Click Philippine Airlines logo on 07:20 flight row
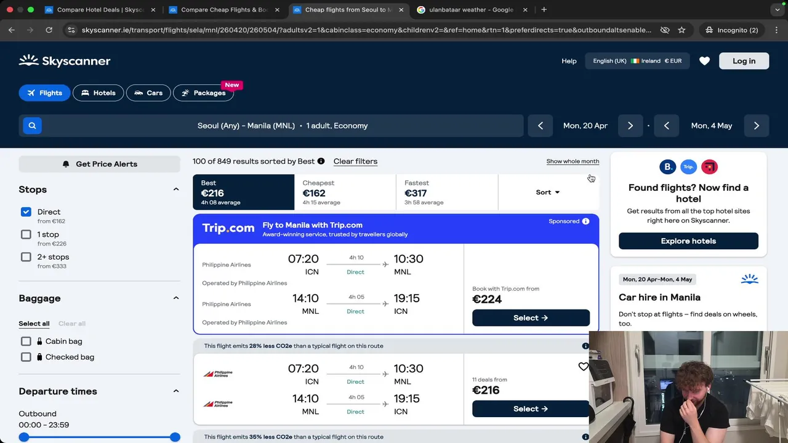The height and width of the screenshot is (443, 788). (x=218, y=373)
